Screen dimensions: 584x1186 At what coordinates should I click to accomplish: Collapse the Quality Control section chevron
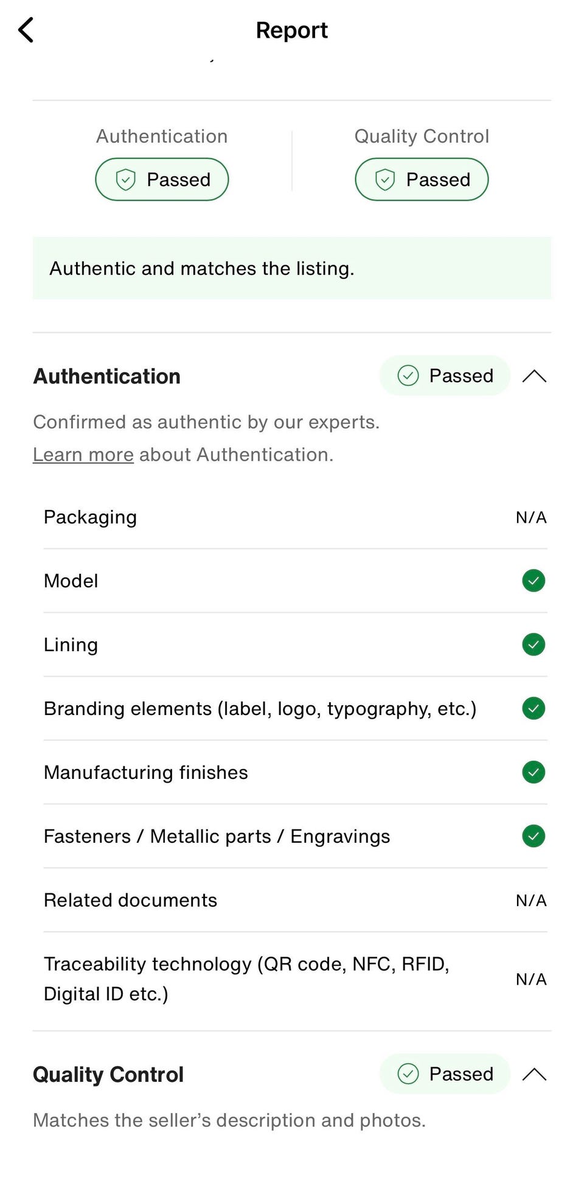[534, 1074]
